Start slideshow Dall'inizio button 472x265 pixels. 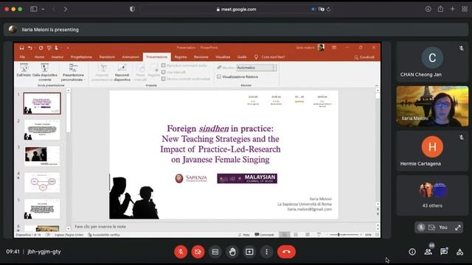pos(24,71)
